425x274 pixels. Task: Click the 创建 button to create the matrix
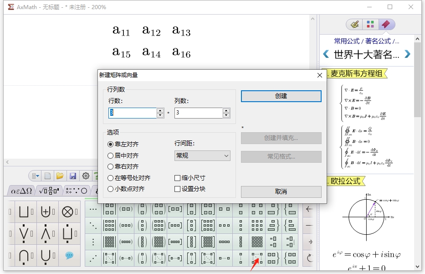click(x=281, y=96)
